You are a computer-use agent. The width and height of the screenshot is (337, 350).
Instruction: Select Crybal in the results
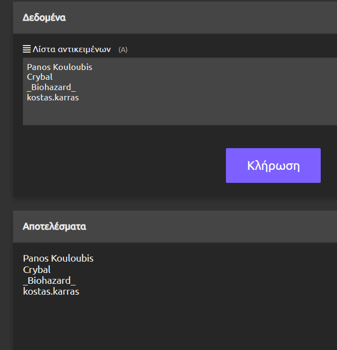pyautogui.click(x=37, y=270)
